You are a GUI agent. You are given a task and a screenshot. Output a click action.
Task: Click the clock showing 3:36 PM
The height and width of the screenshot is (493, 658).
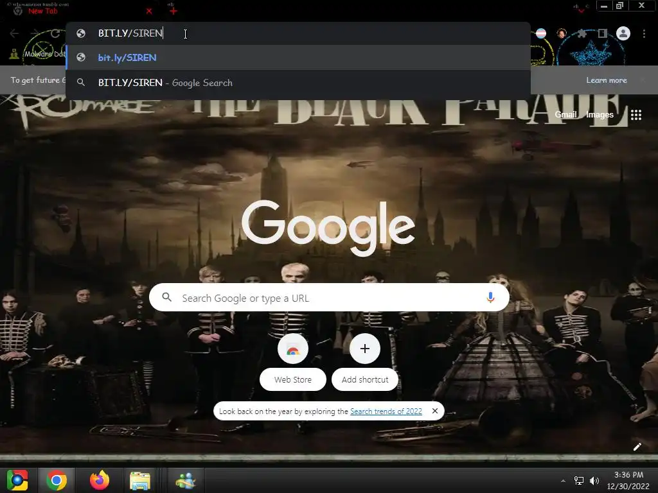click(628, 481)
